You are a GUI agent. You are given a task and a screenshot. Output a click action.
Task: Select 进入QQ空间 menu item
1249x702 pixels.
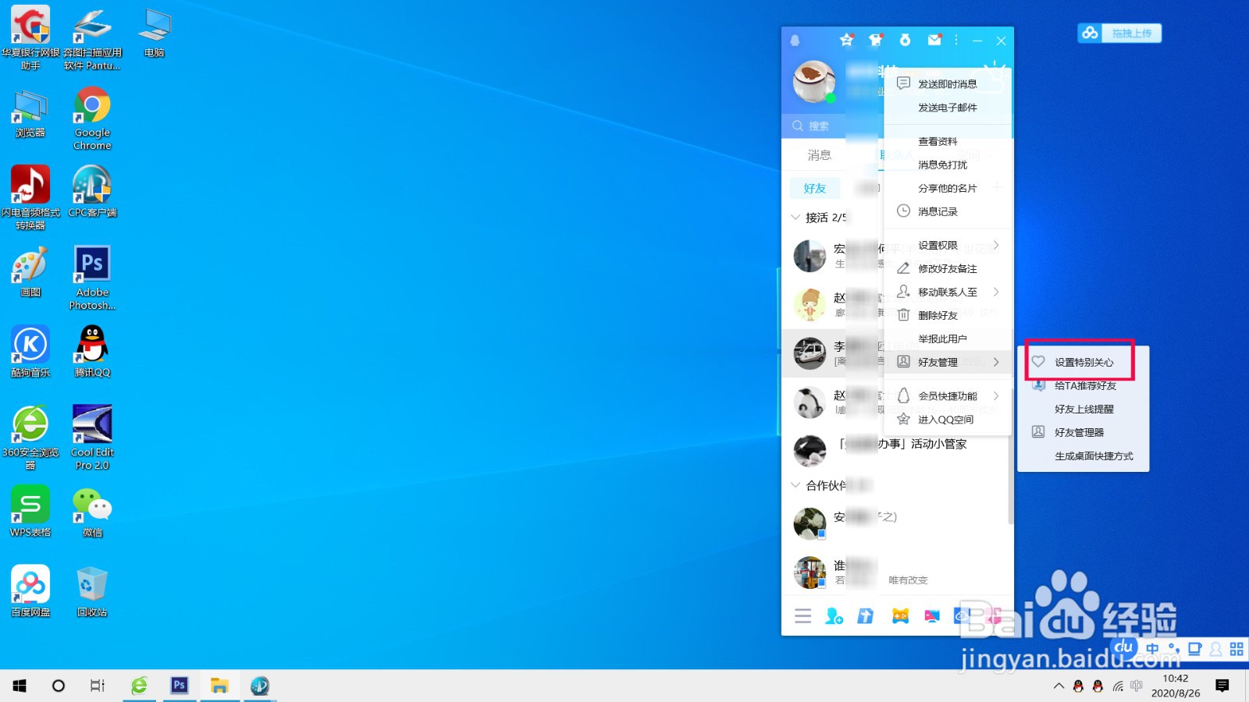948,419
